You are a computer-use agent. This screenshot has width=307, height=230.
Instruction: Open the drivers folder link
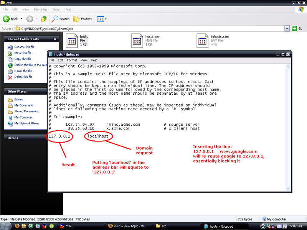[18, 99]
